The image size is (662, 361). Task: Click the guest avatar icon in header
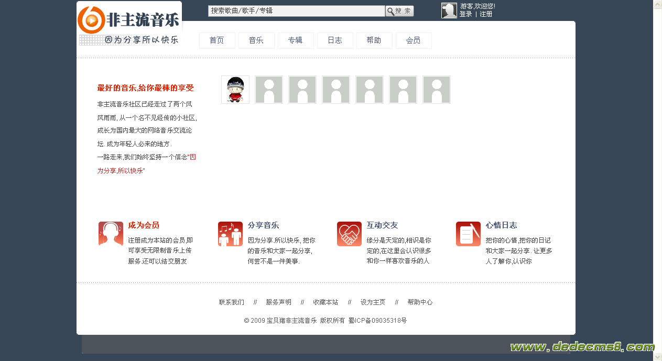point(449,10)
